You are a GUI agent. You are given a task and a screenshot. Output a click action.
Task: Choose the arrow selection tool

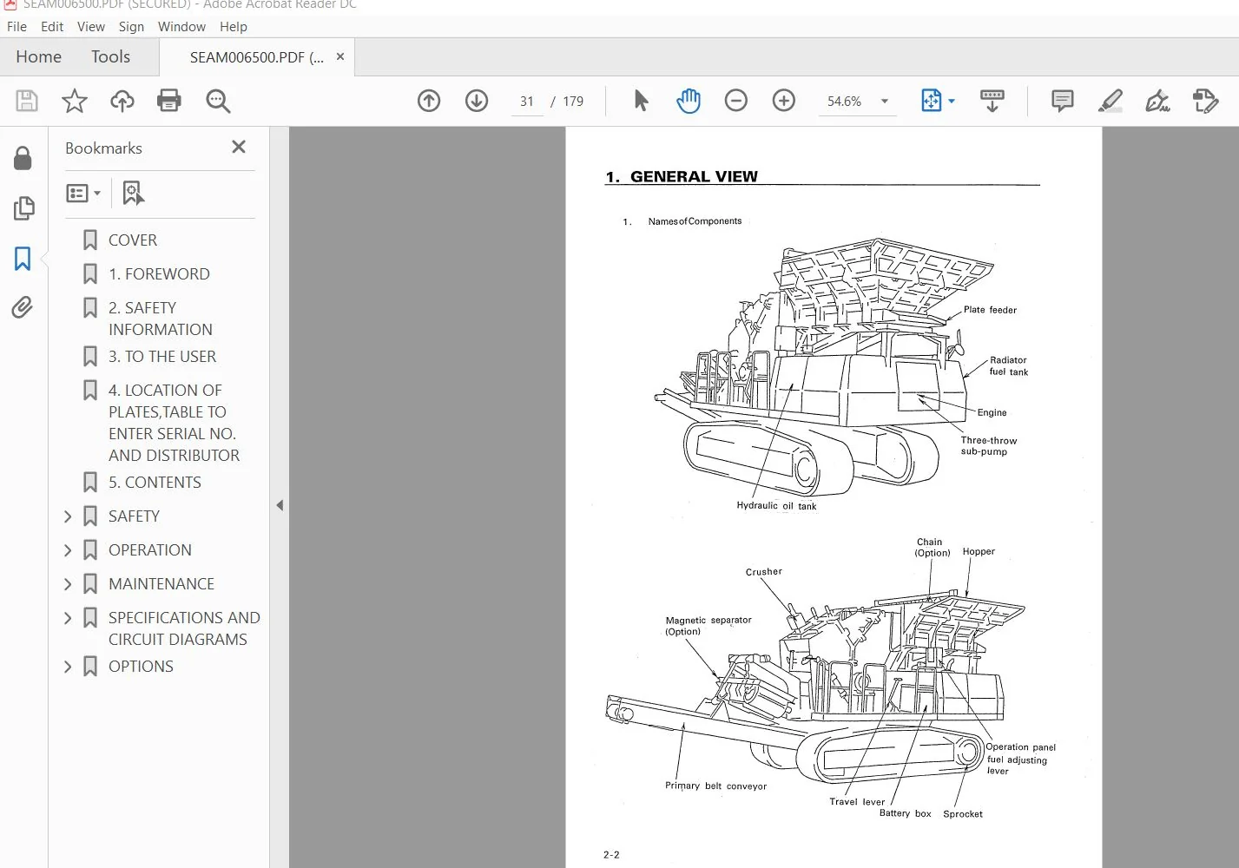point(641,102)
